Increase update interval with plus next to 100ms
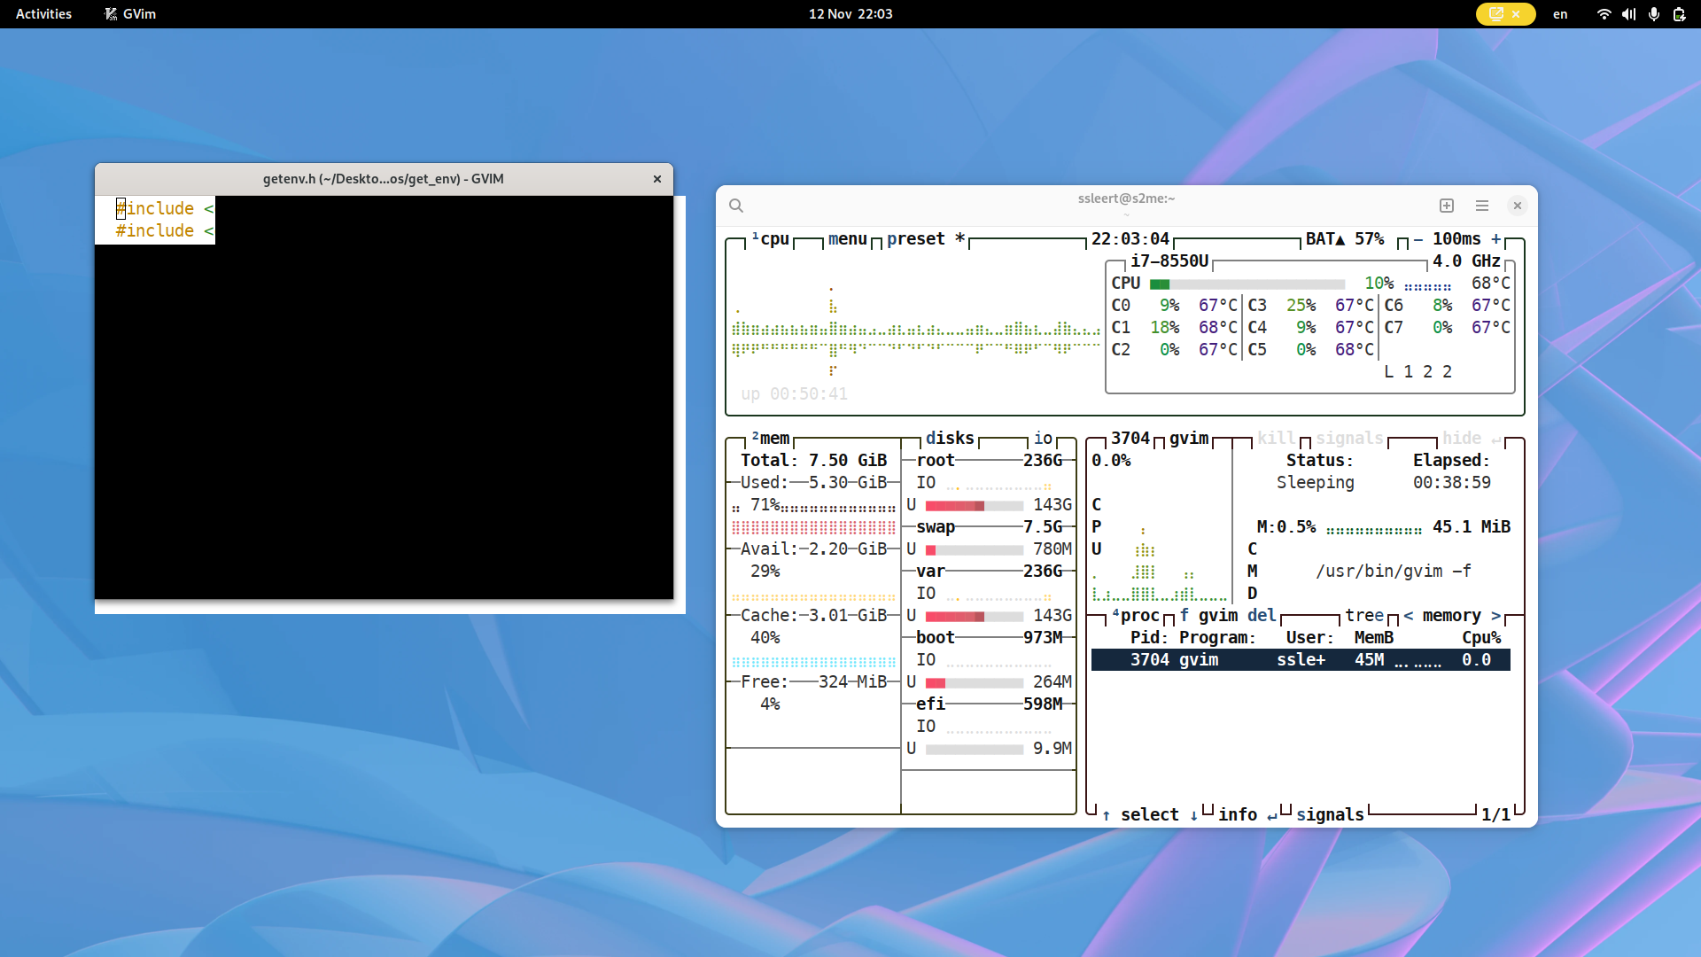The height and width of the screenshot is (957, 1701). [x=1496, y=238]
